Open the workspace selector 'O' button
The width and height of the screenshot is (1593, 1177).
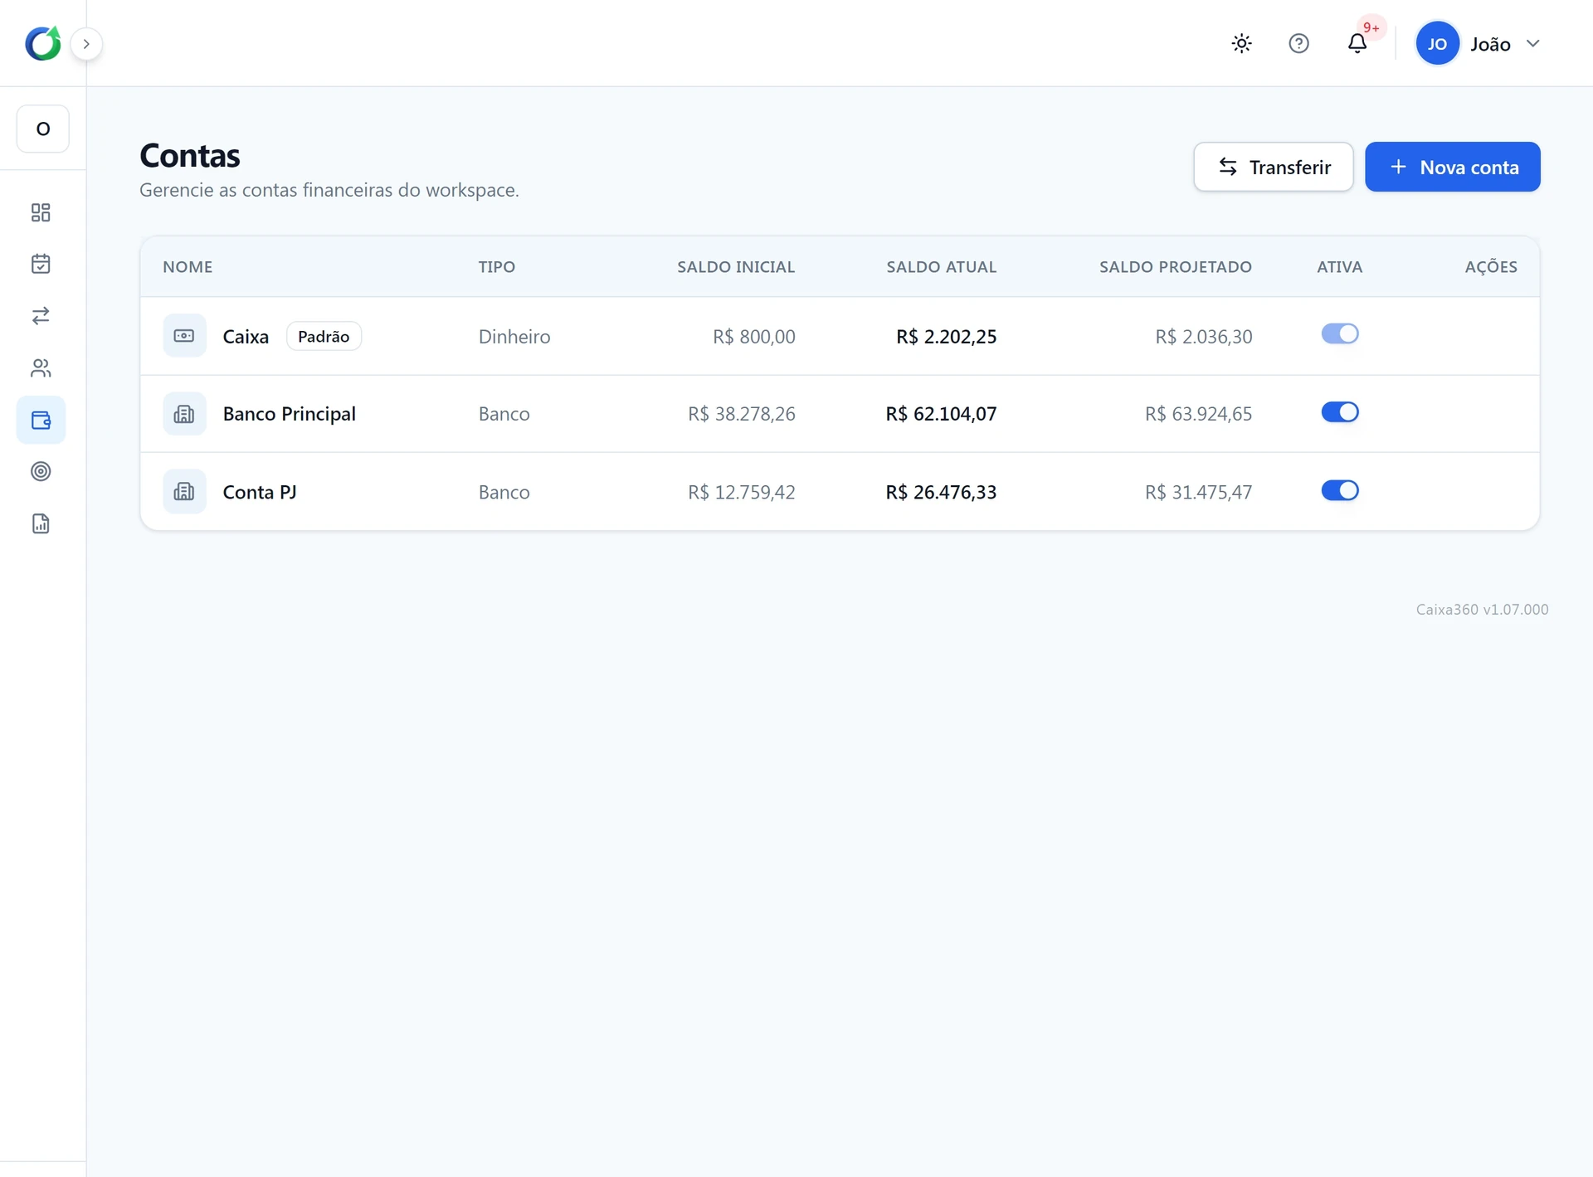[x=43, y=129]
